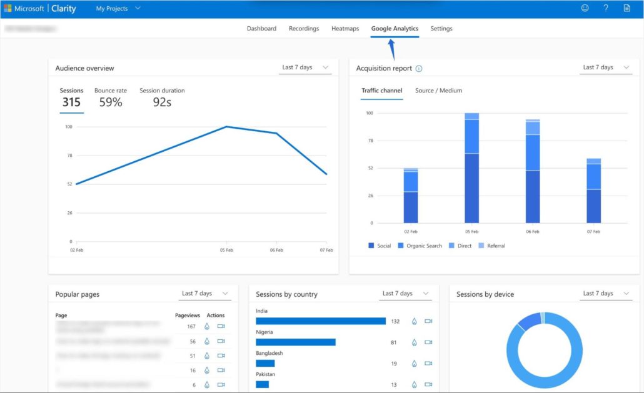Image resolution: width=644 pixels, height=393 pixels.
Task: Click the India session count 132
Action: pyautogui.click(x=395, y=321)
